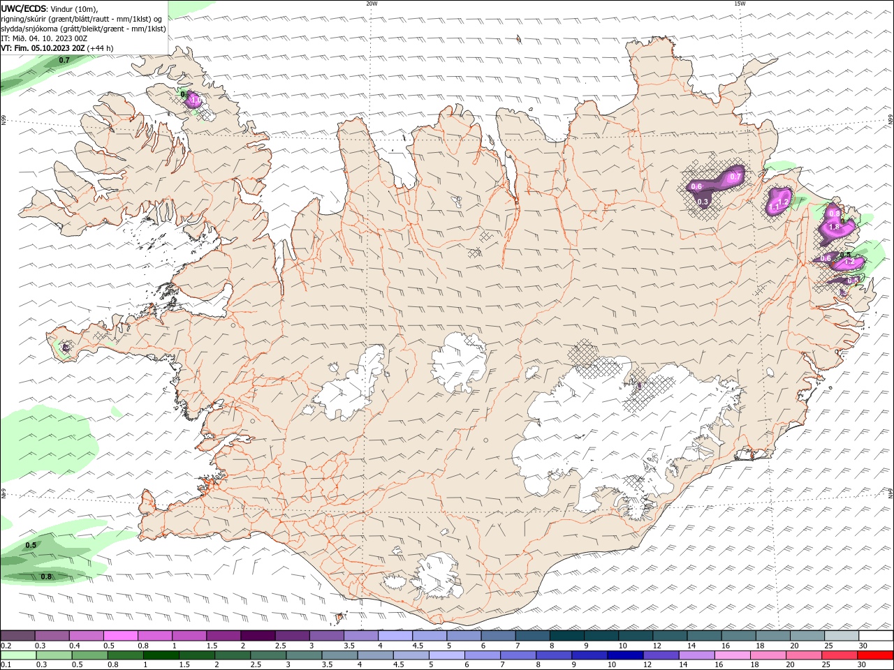Click the 20 pink swatch in lower legend row

(x=805, y=655)
